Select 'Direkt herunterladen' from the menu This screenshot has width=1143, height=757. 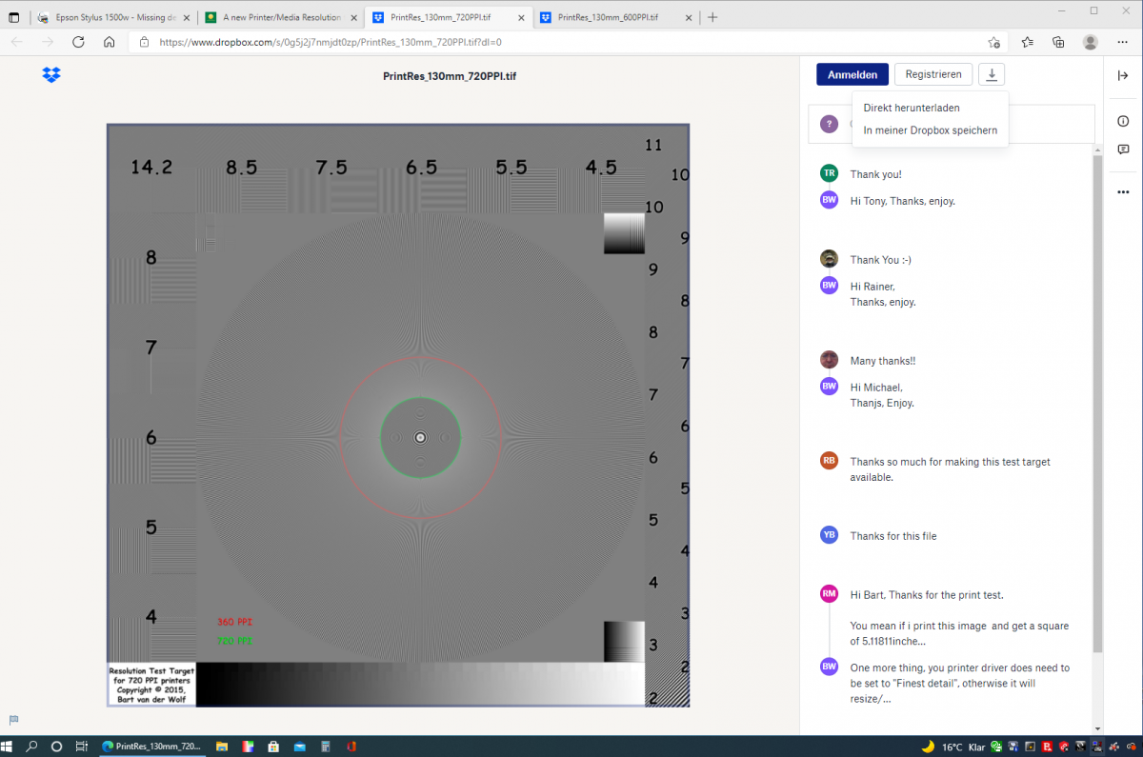[x=912, y=109]
